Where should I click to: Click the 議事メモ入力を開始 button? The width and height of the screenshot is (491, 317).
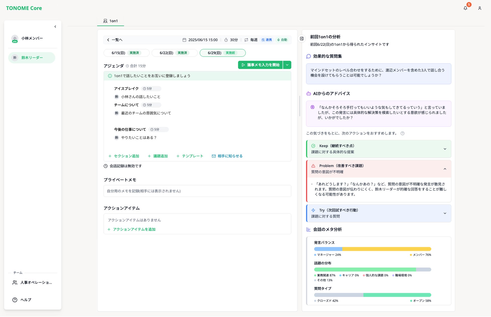coord(260,65)
